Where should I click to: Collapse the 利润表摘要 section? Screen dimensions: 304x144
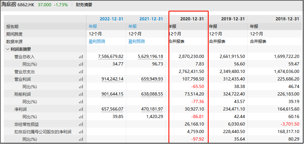(x=7, y=49)
